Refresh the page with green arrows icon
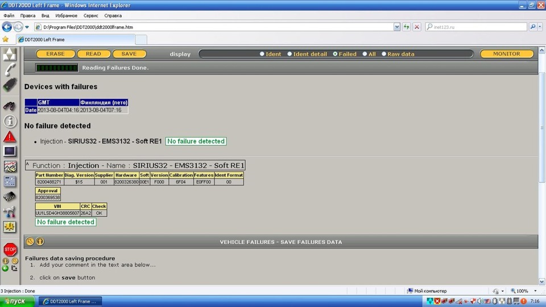The image size is (546, 307). pyautogui.click(x=406, y=27)
